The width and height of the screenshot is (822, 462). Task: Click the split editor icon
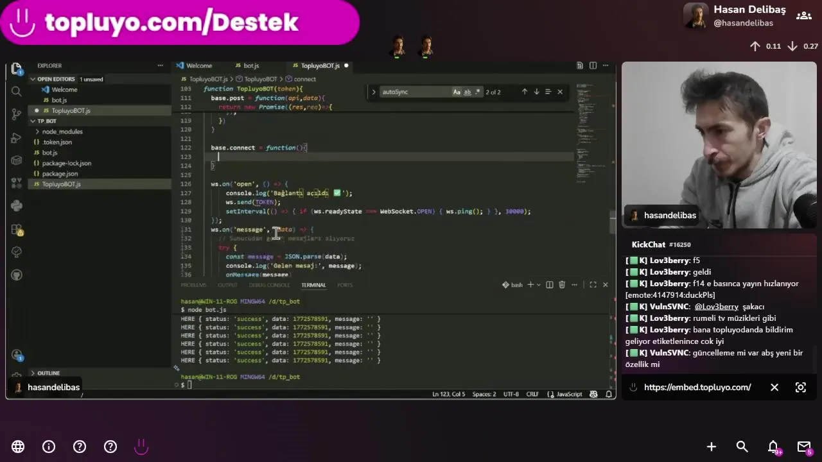(x=593, y=65)
